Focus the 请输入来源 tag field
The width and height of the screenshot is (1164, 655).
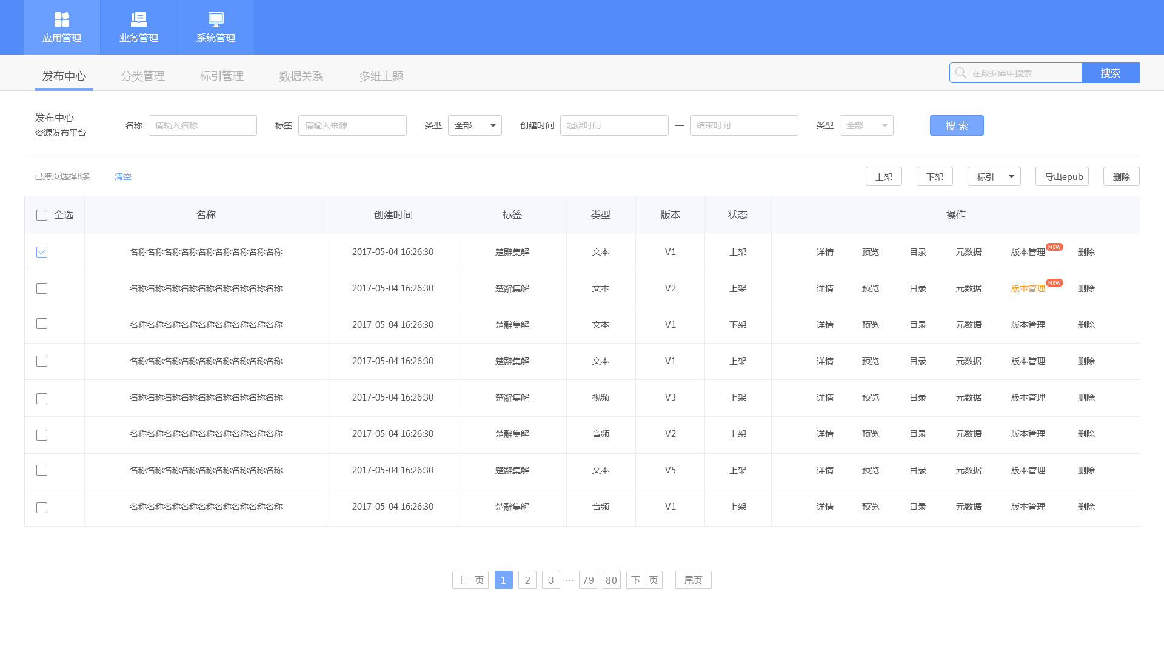[352, 125]
